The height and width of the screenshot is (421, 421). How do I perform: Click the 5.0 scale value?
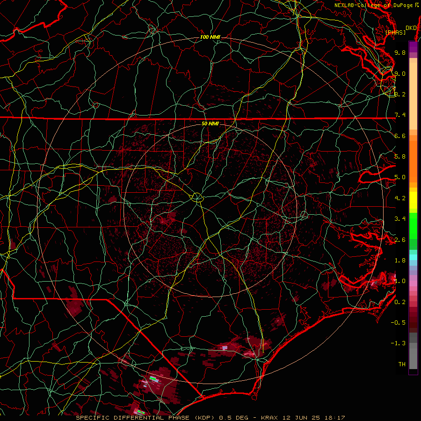400,177
